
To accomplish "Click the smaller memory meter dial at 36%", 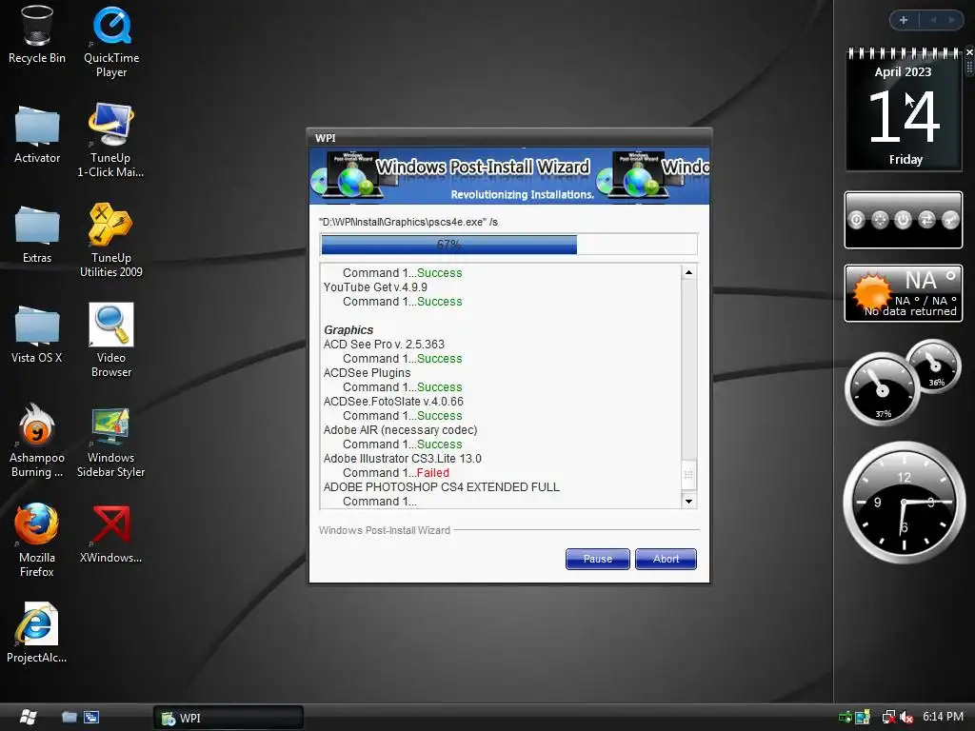I will 934,366.
